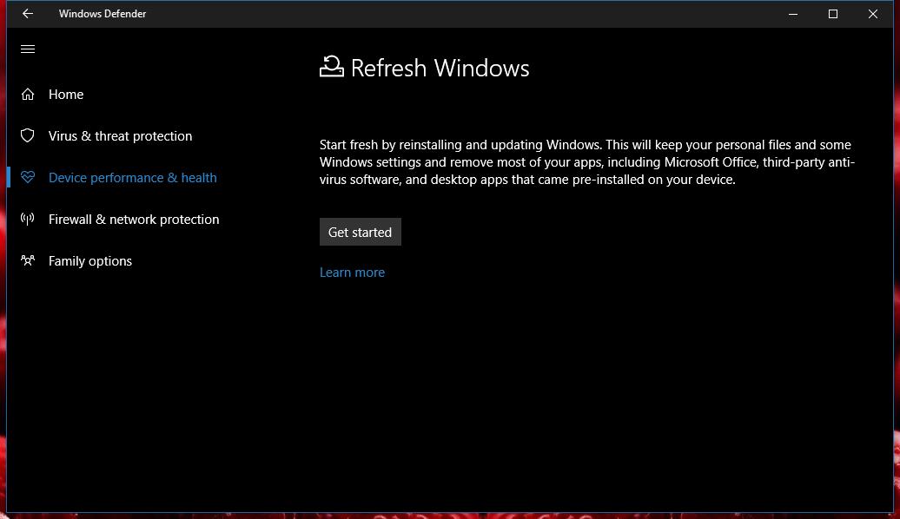
Task: Click the Virus & threat protection shield icon
Action: click(28, 136)
